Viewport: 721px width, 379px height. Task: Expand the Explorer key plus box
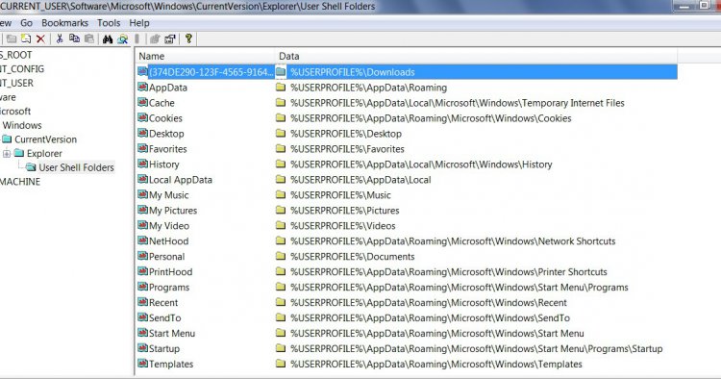pyautogui.click(x=7, y=154)
